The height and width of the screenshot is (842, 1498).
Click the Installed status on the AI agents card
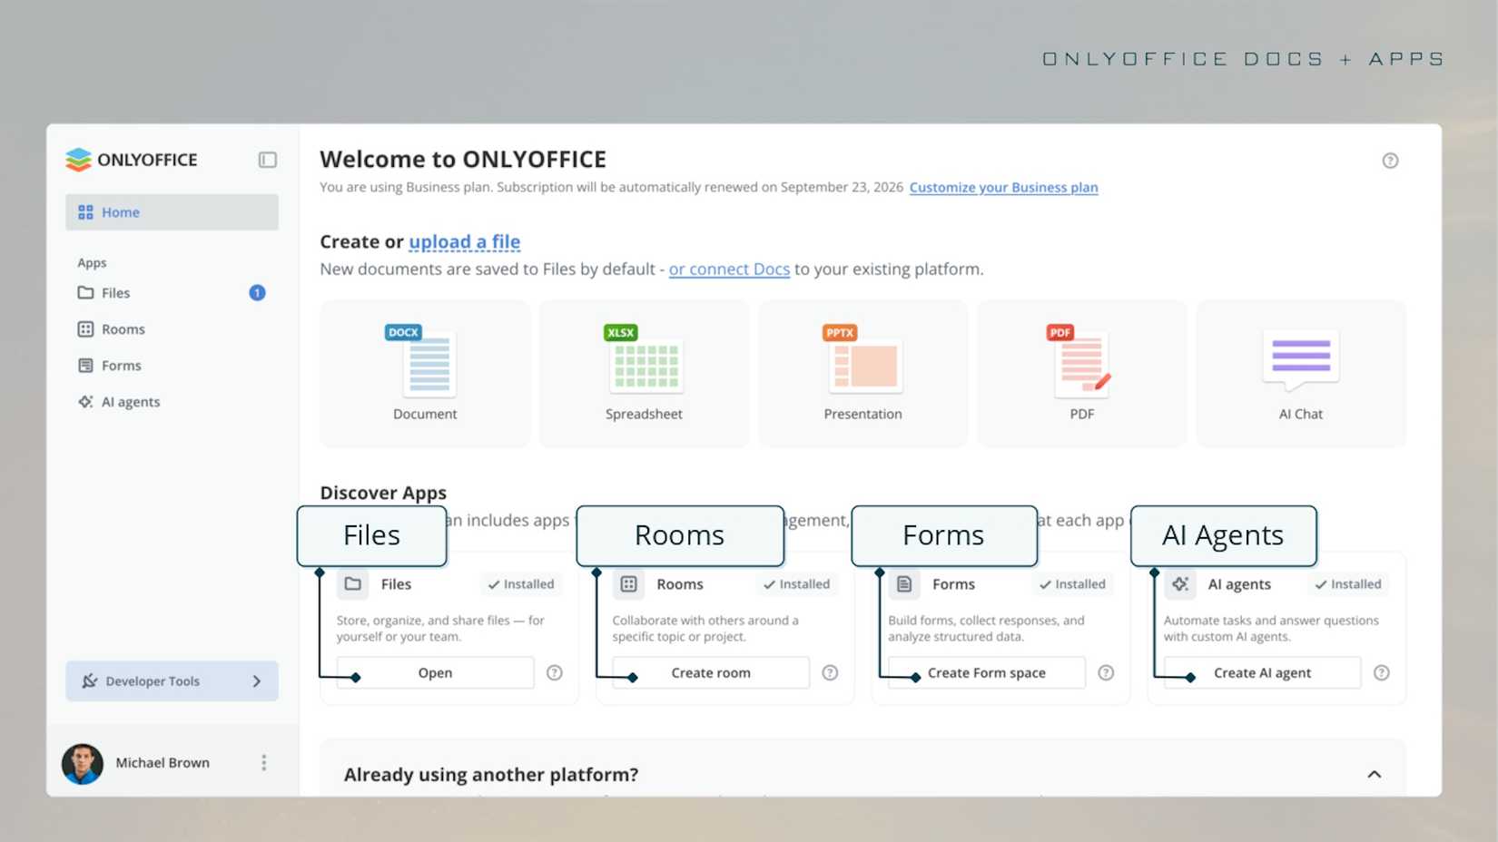(x=1348, y=584)
